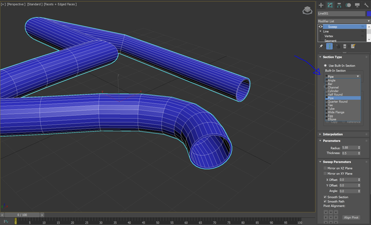Pin the modifier stack
The height and width of the screenshot is (225, 371).
click(x=321, y=46)
